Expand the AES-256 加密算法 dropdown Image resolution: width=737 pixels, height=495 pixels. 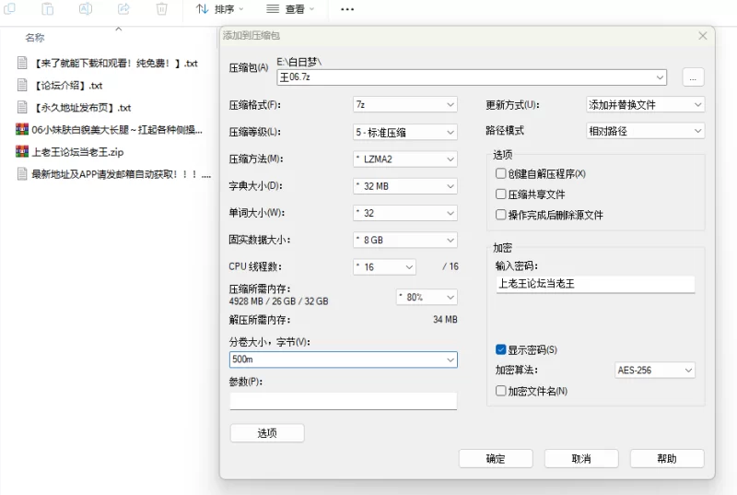point(654,371)
